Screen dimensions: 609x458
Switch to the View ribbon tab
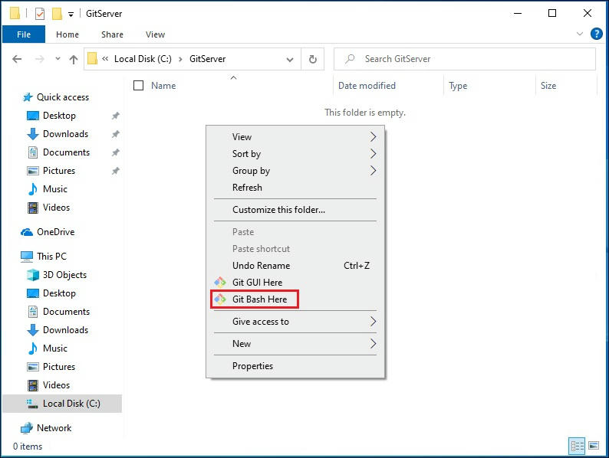coord(156,34)
